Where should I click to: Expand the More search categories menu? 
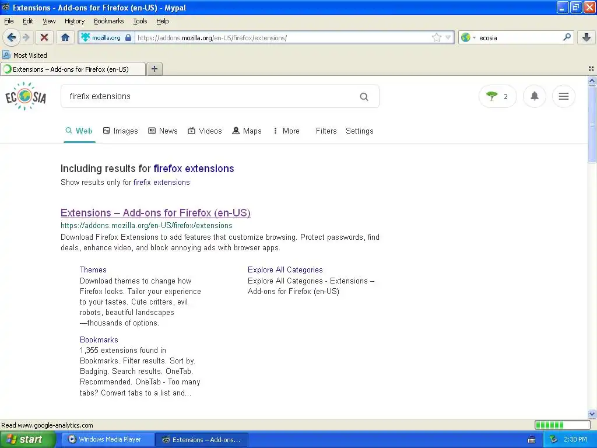(286, 131)
